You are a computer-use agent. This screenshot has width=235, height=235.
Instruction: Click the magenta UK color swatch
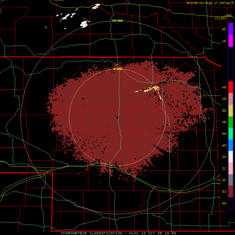pyautogui.click(x=231, y=41)
